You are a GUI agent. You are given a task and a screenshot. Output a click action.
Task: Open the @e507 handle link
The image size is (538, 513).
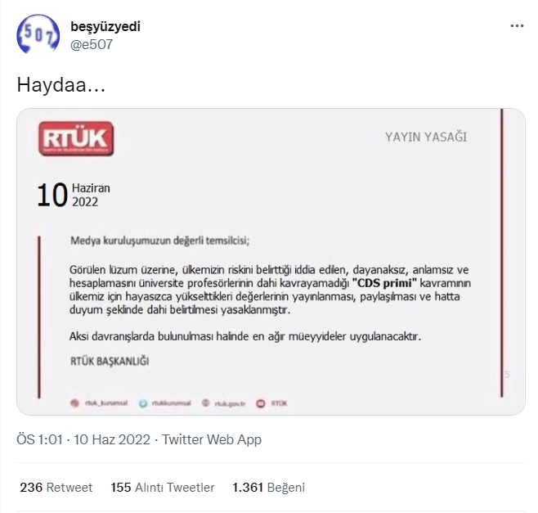click(x=92, y=44)
